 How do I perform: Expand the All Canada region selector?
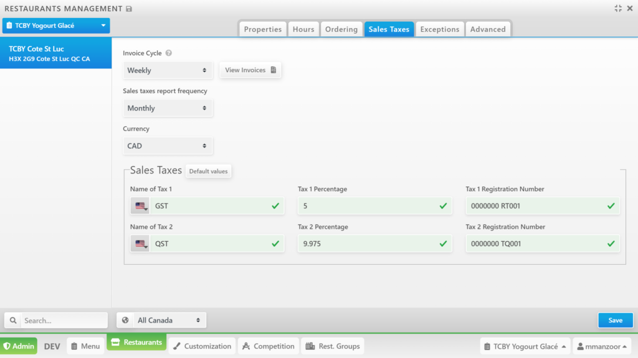click(x=161, y=321)
